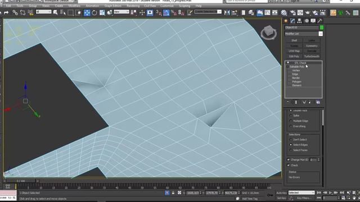
Task: Click the Align tool icon
Action: coord(235,12)
